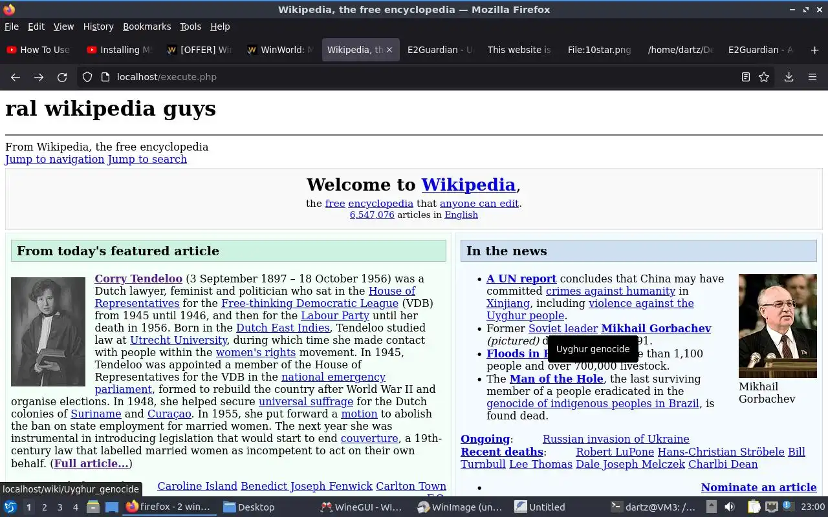Click the clipboard icon in system tray
The image size is (828, 517).
(753, 507)
